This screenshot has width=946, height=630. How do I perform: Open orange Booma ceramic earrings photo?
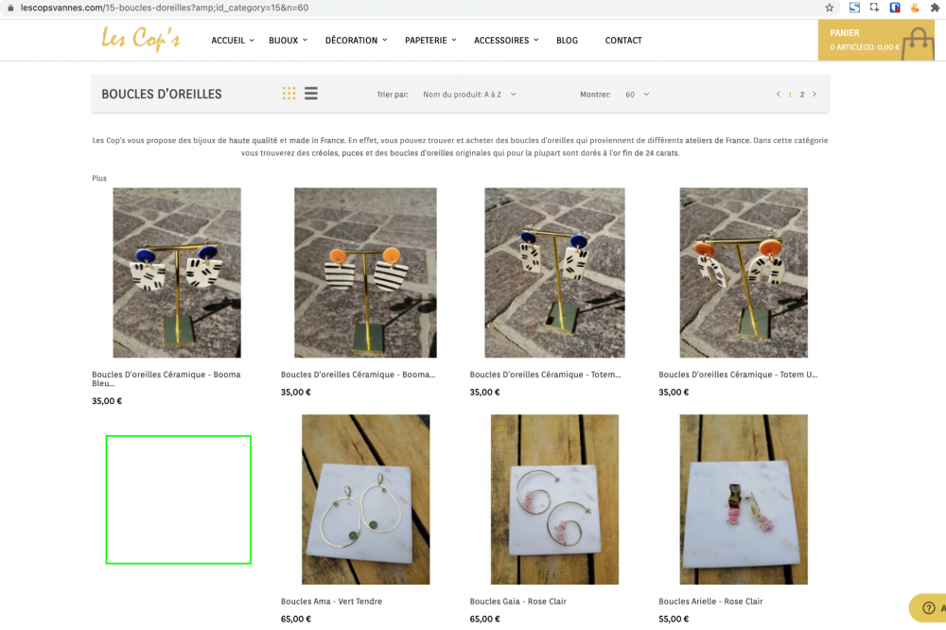[365, 272]
